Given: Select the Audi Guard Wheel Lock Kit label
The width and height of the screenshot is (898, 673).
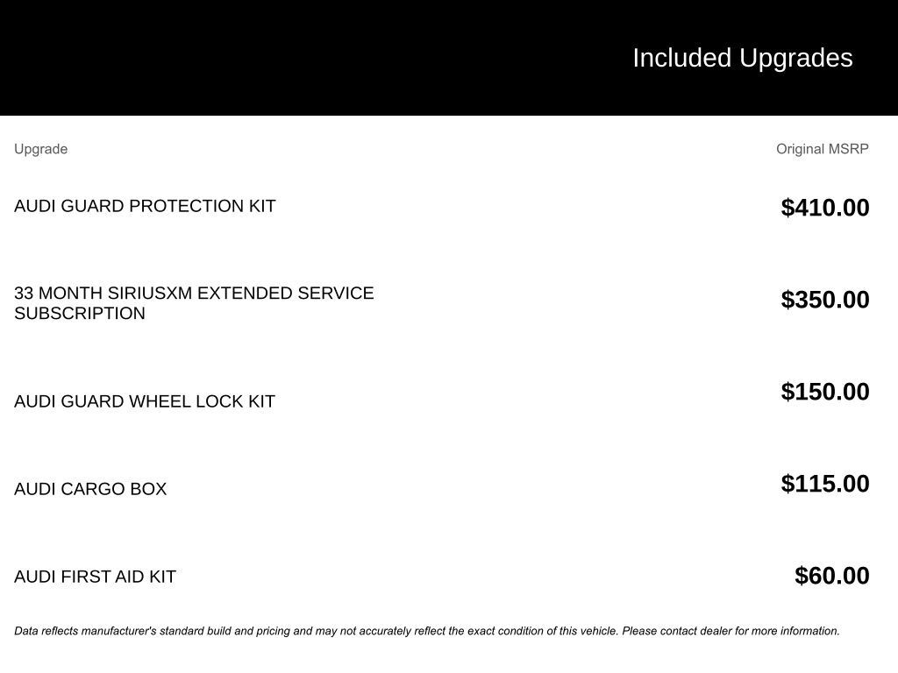Looking at the screenshot, I should click(x=145, y=401).
